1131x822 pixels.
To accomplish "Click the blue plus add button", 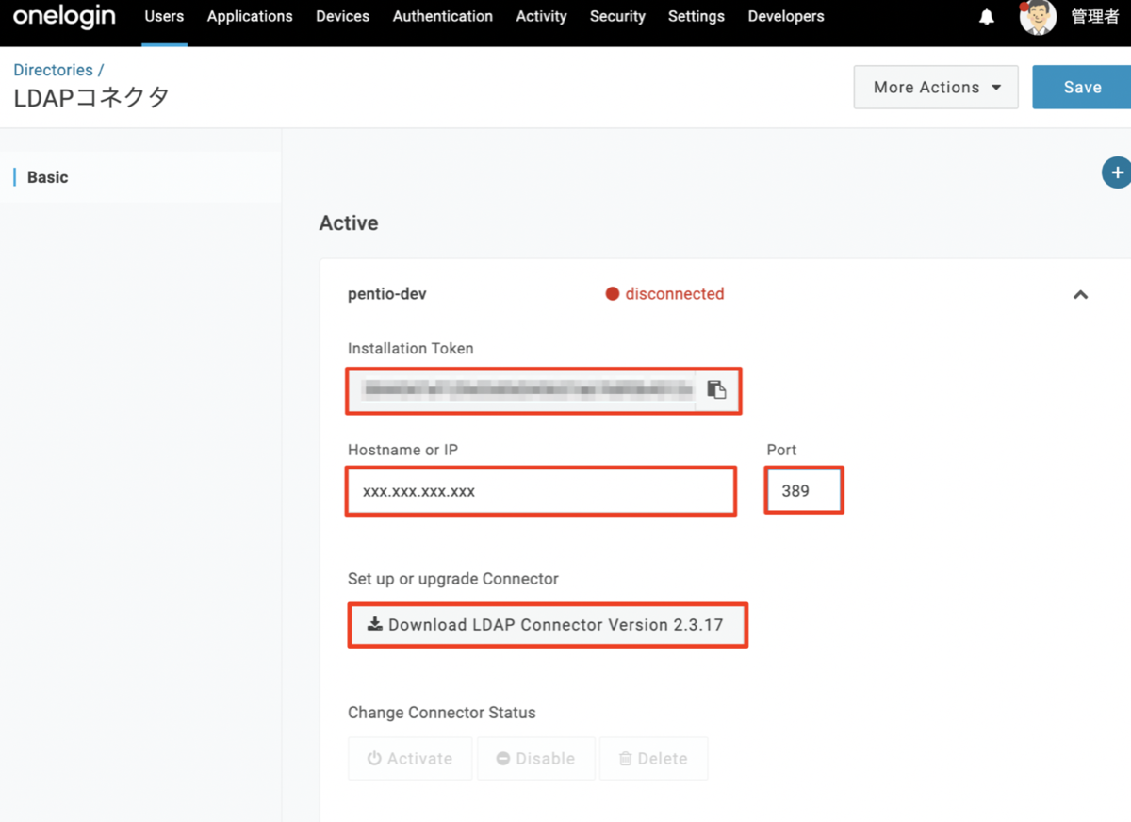I will (1117, 173).
